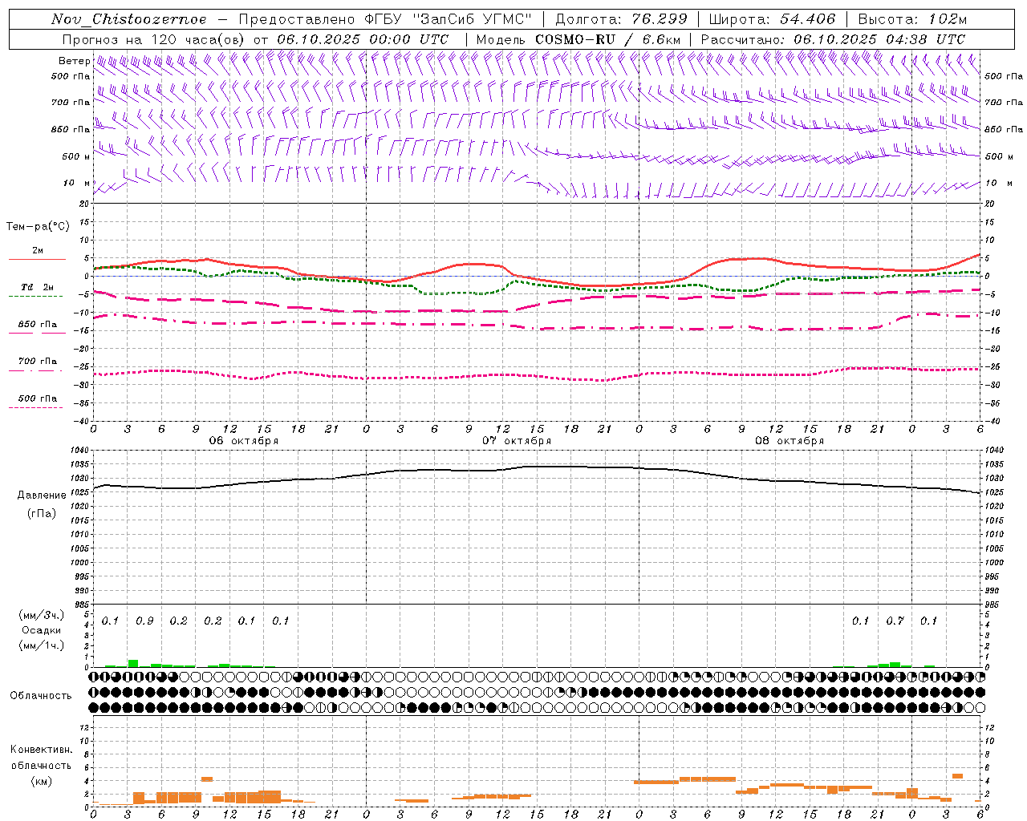The height and width of the screenshot is (821, 1027).
Task: Click the Конвективн. облачность label
Action: [x=41, y=757]
